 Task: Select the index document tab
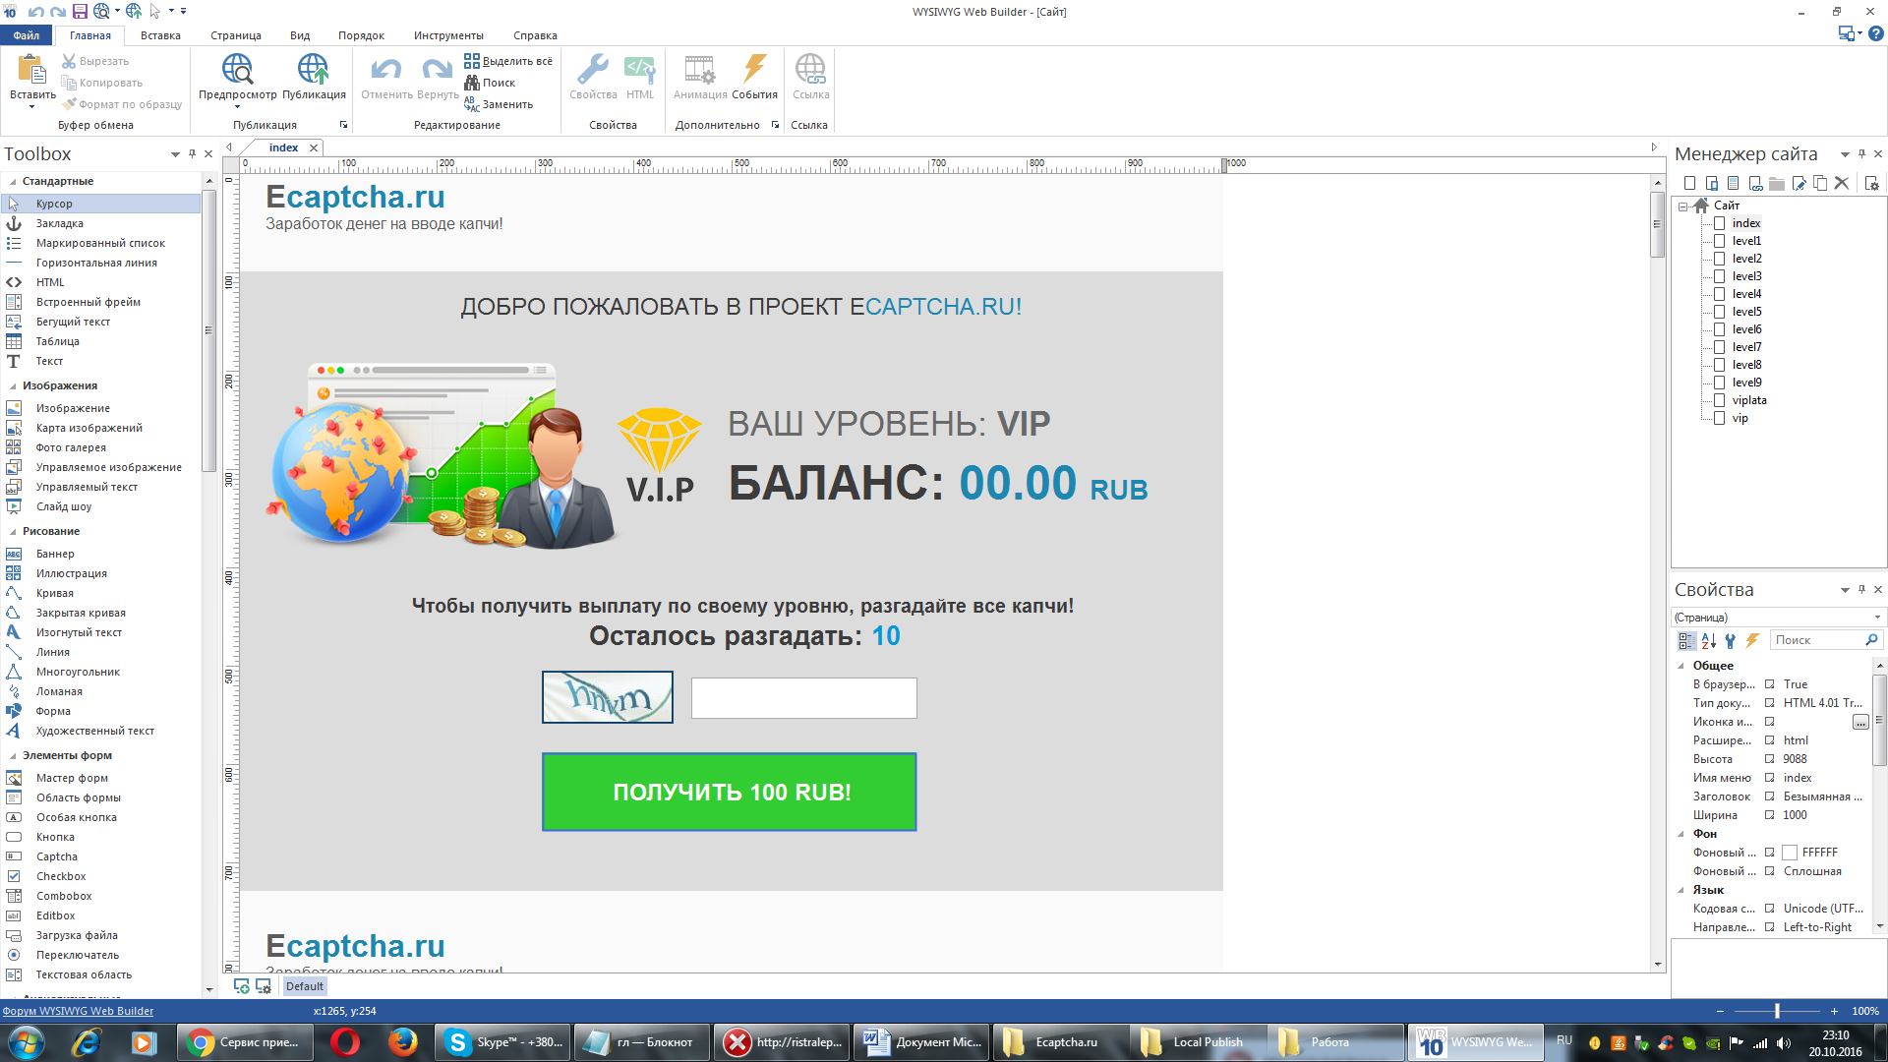pyautogui.click(x=283, y=147)
